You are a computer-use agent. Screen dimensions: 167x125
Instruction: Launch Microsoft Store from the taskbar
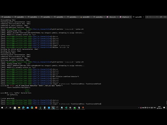(x=15, y=108)
